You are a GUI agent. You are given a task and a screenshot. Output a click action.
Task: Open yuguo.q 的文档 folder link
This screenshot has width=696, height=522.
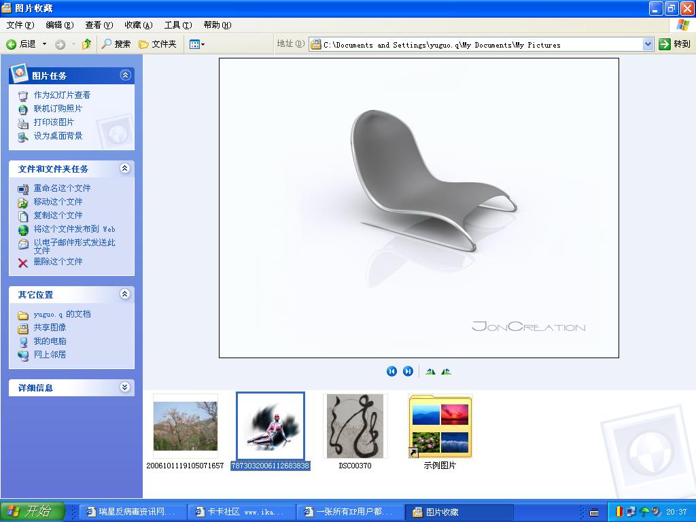(62, 314)
